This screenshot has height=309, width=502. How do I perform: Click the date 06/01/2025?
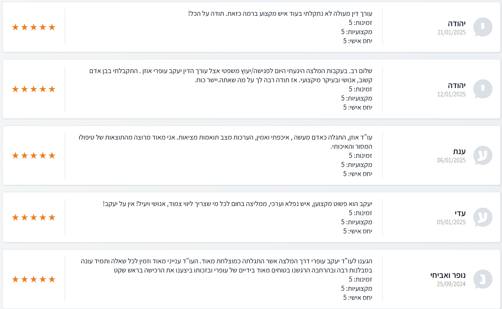click(451, 160)
